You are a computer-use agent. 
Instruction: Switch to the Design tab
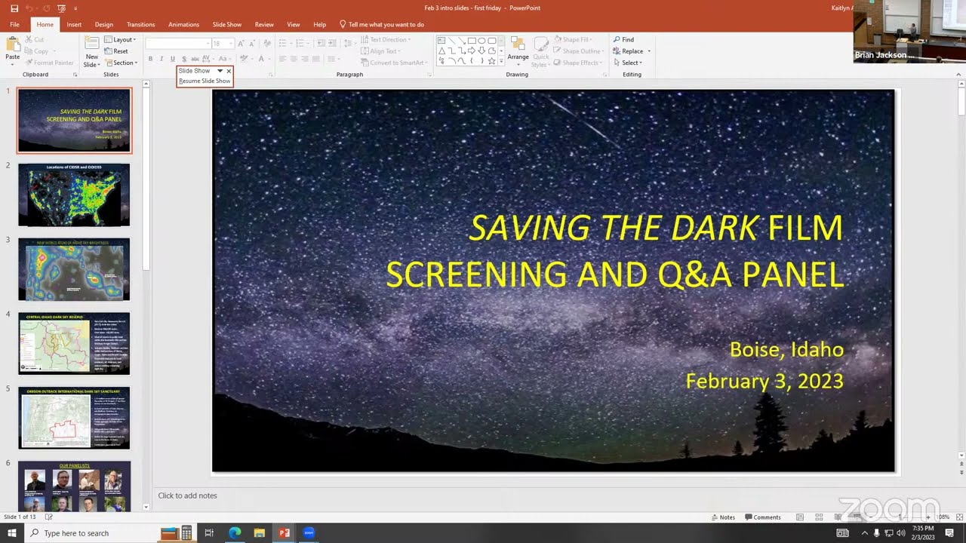pos(104,25)
